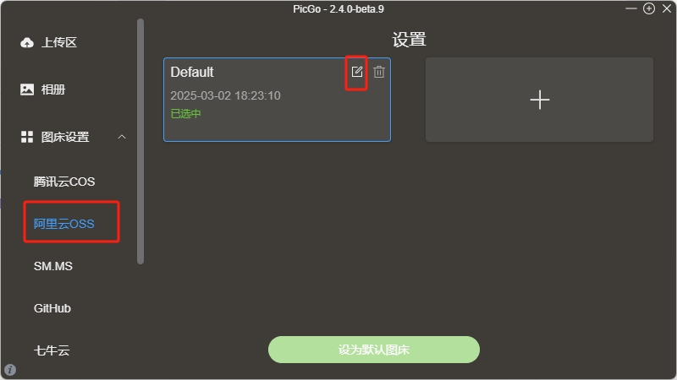Click the picture icon beside 相册
The height and width of the screenshot is (380, 677).
click(27, 90)
